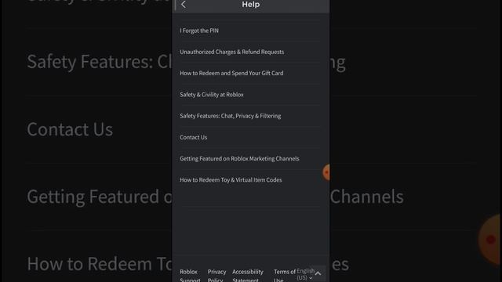Open the Privacy Policy footer link

(x=216, y=276)
